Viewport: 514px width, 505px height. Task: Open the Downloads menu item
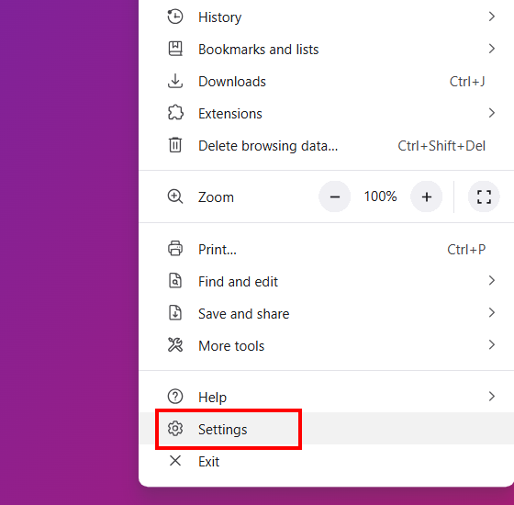coord(326,81)
